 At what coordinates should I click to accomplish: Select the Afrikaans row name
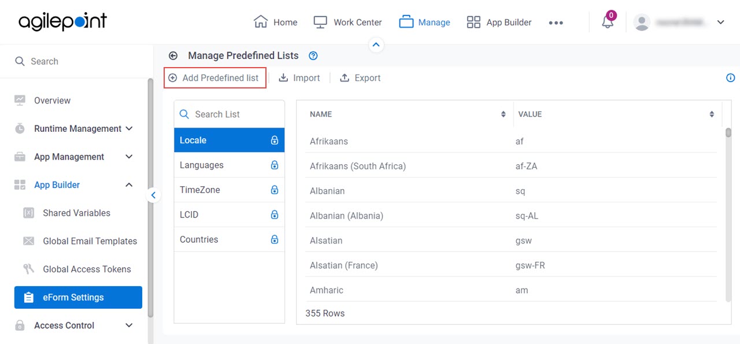coord(329,141)
